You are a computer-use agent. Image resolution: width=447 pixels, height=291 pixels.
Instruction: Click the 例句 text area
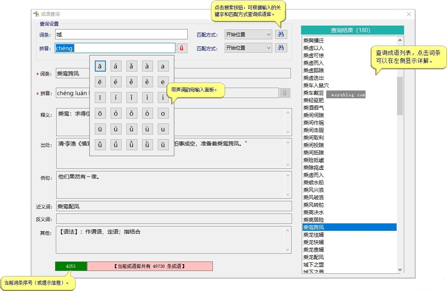174,185
